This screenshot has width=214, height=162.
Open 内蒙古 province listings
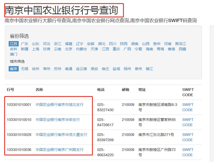pyautogui.click(x=81, y=49)
